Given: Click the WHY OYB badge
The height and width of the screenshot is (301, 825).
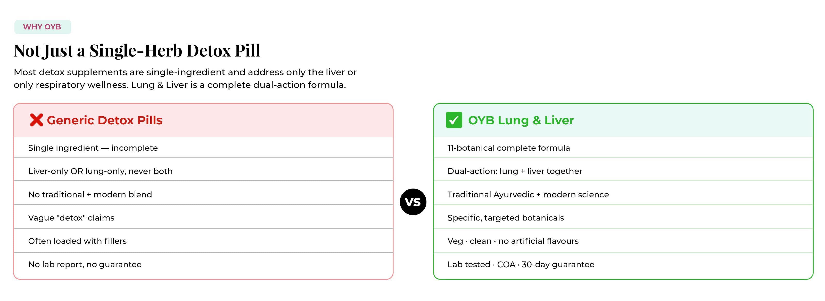Looking at the screenshot, I should (x=43, y=27).
